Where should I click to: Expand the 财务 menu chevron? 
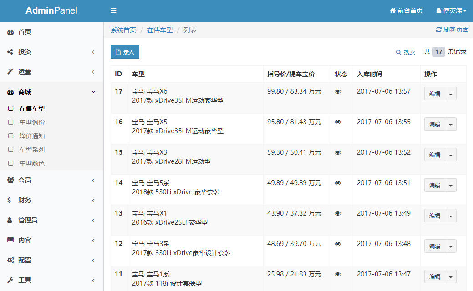pos(93,200)
